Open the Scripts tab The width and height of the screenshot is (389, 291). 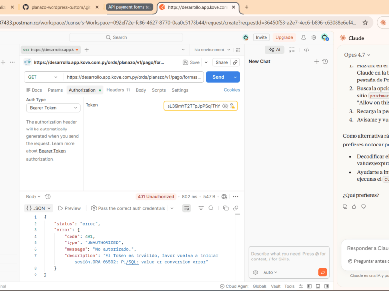(x=159, y=90)
